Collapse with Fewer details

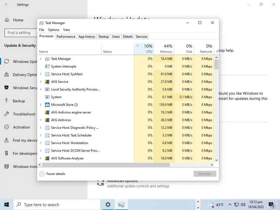[52, 174]
